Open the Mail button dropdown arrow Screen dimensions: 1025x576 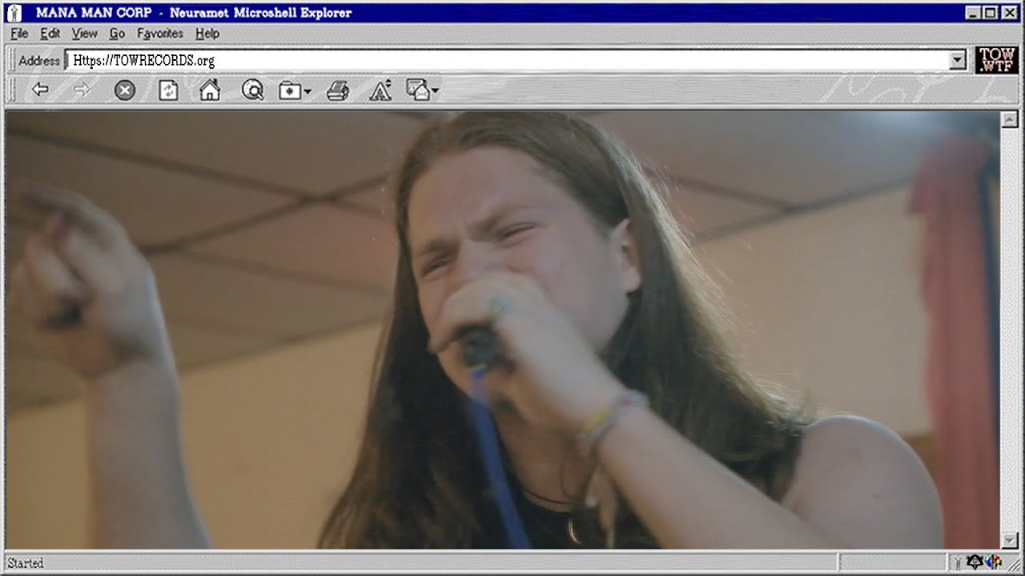(x=435, y=92)
